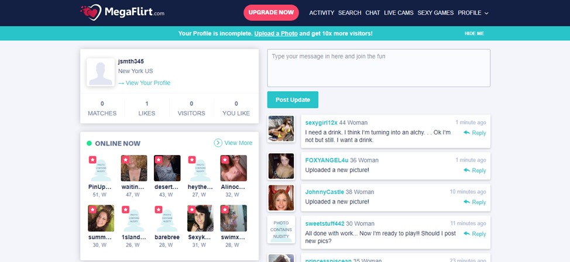
Task: Click your blank profile avatar placeholder
Action: coord(101,73)
